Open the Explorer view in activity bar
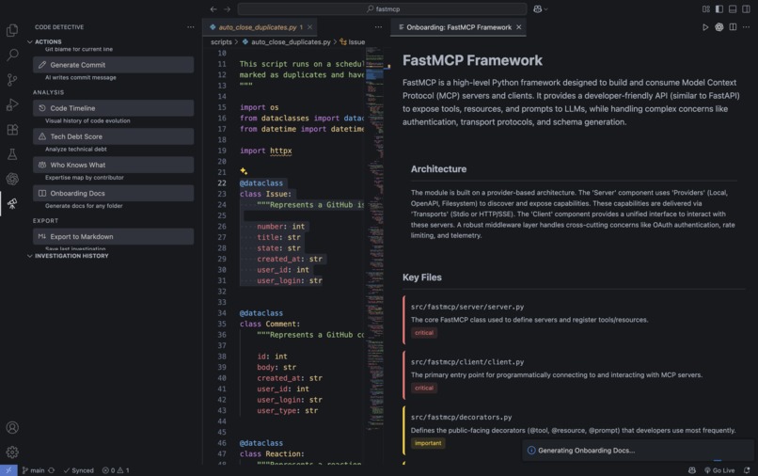Screen dimensions: 758x476 (x=12, y=30)
